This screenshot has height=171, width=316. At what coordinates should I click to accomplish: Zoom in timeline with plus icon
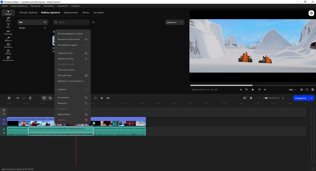click(283, 98)
